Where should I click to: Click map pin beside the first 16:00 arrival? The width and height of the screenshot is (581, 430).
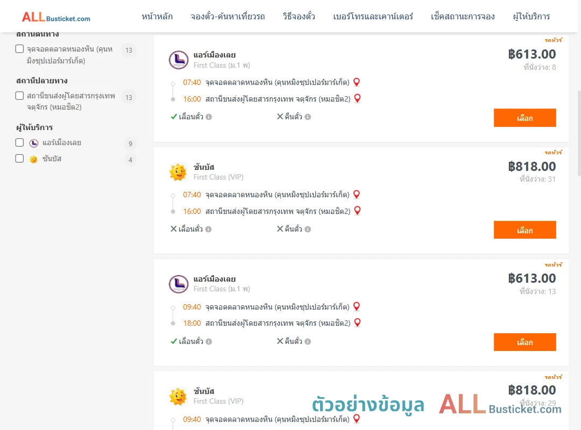click(358, 98)
